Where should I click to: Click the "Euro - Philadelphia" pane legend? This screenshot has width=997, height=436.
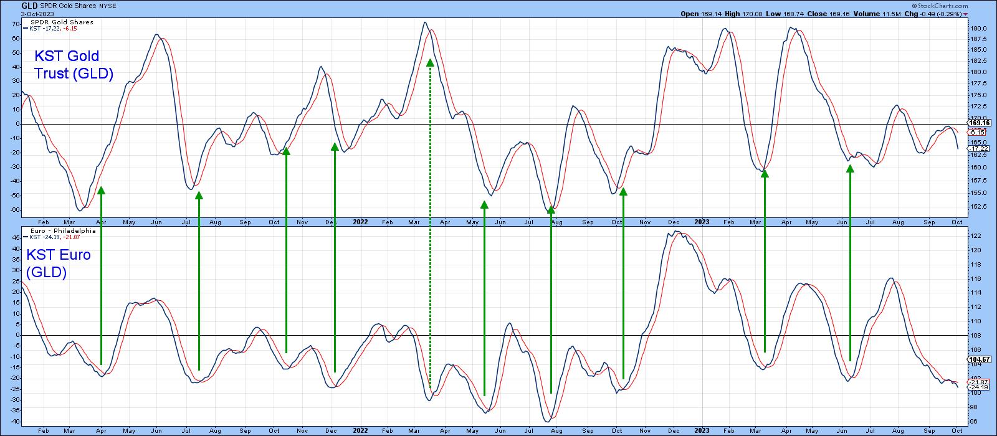coord(63,230)
